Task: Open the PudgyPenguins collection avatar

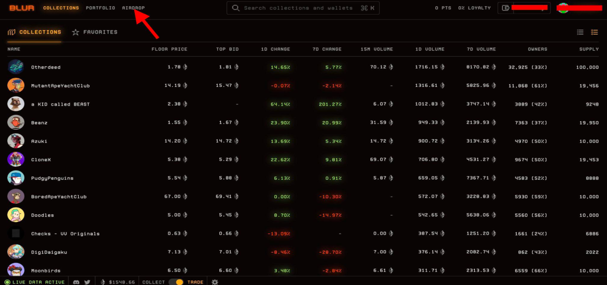Action: [16, 178]
